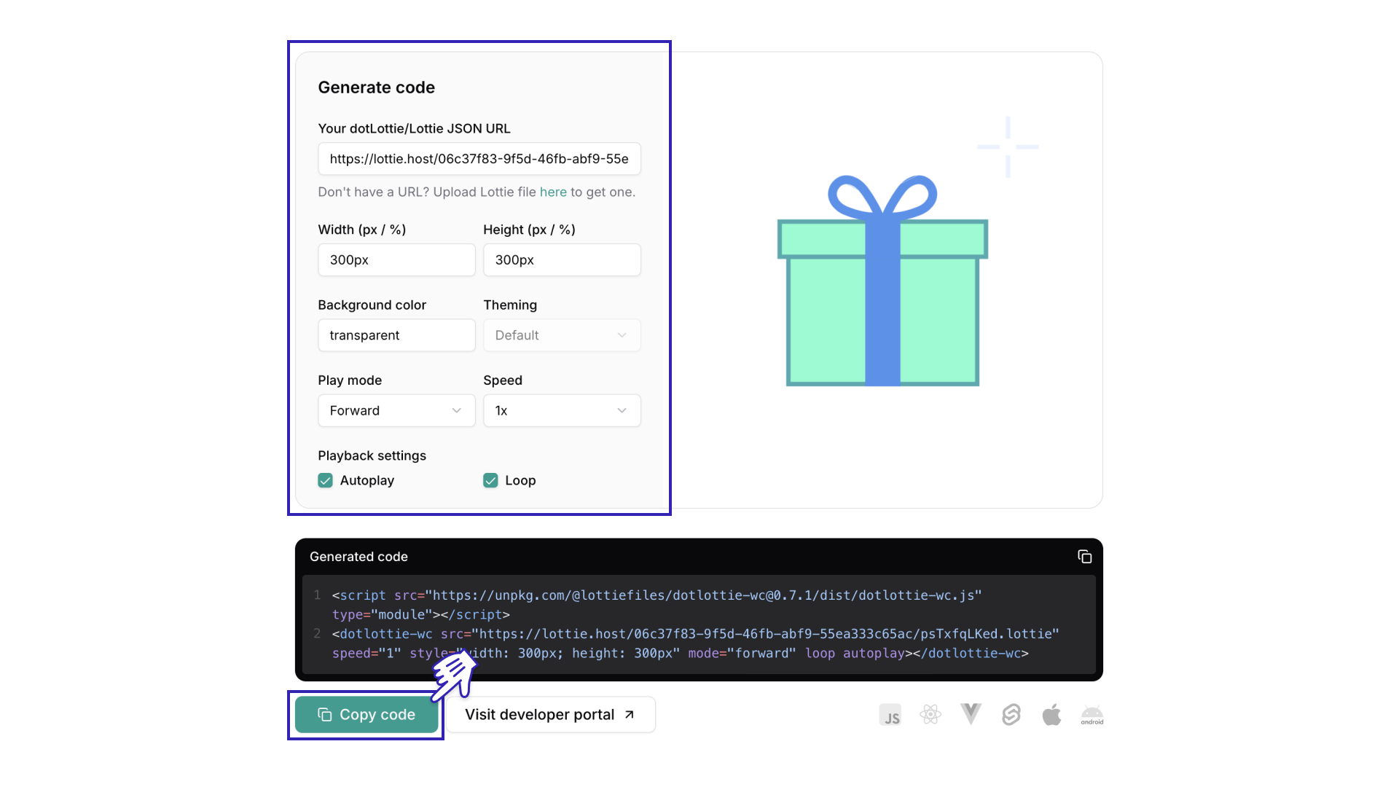Select the Svelte platform icon
This screenshot has width=1399, height=787.
click(1011, 715)
